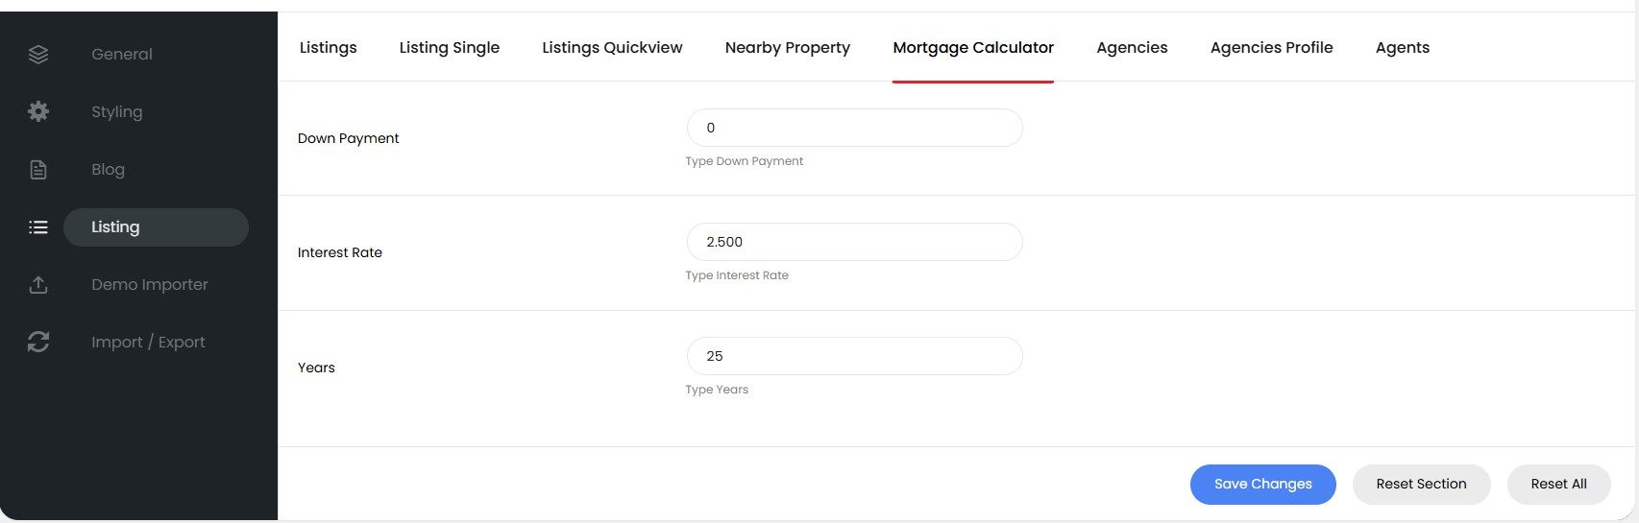Switch to the Agents tab

tap(1403, 48)
